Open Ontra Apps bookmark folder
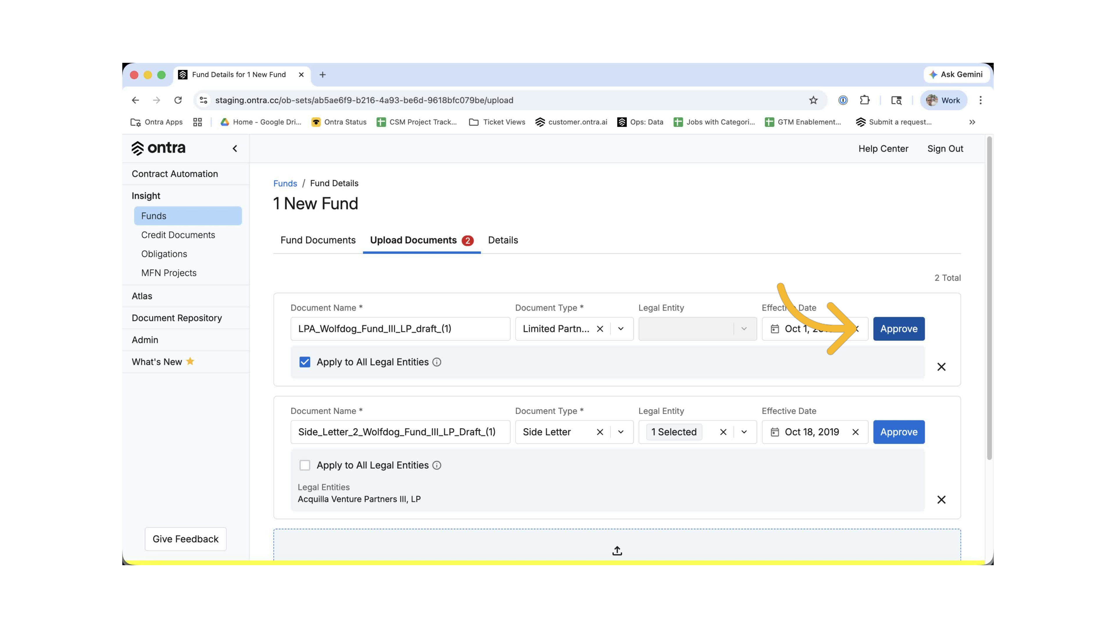Screen dimensions: 1116x628 pyautogui.click(x=156, y=122)
